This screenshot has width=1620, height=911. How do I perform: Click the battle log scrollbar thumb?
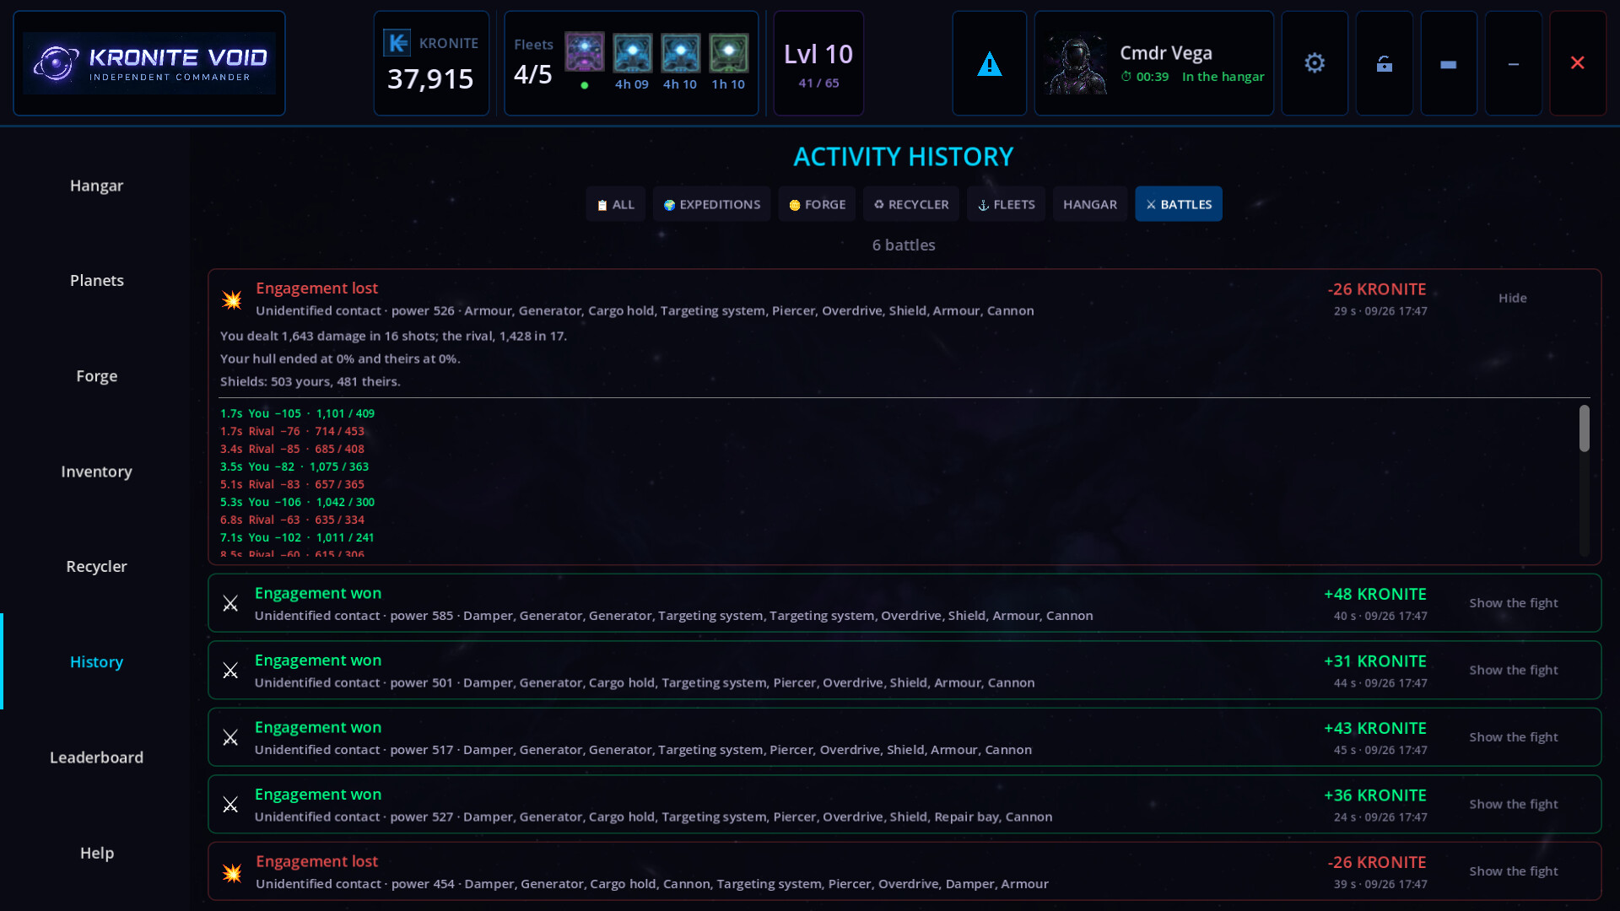(1584, 429)
